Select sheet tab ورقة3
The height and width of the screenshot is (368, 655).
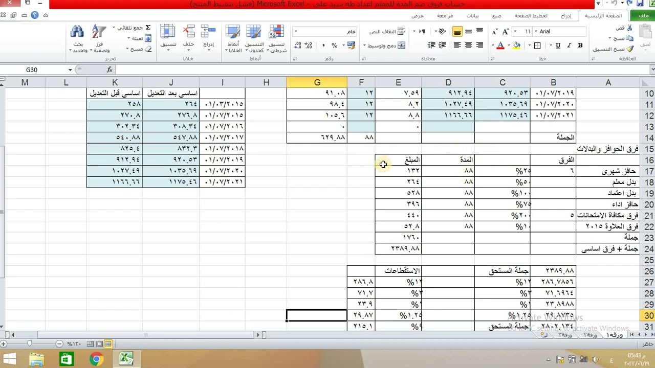pyautogui.click(x=565, y=335)
